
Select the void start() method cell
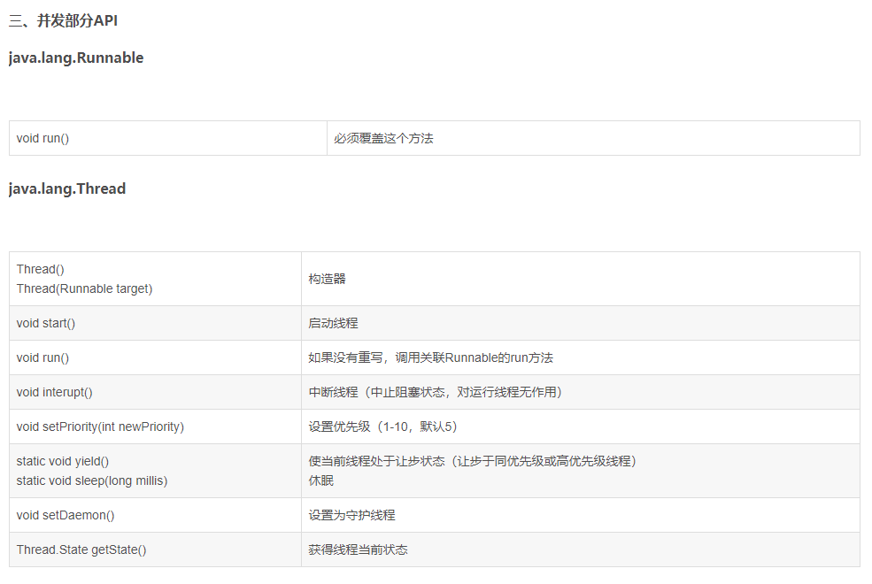tap(45, 323)
